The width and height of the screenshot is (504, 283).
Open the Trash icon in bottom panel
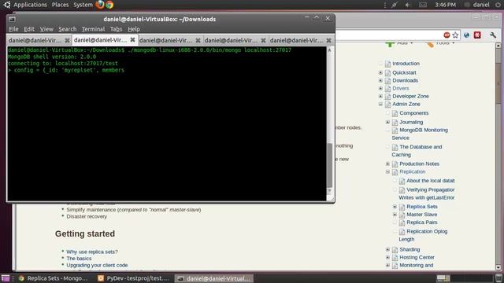(498, 278)
